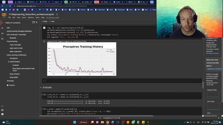Open the variables {x} panel
The image size is (223, 125).
[x=2, y=33]
